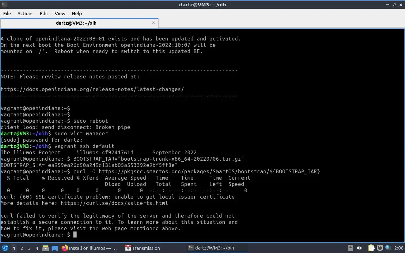This screenshot has width=405, height=253.
Task: Switch to the Firefox "Install on illumos" window
Action: pyautogui.click(x=90, y=248)
